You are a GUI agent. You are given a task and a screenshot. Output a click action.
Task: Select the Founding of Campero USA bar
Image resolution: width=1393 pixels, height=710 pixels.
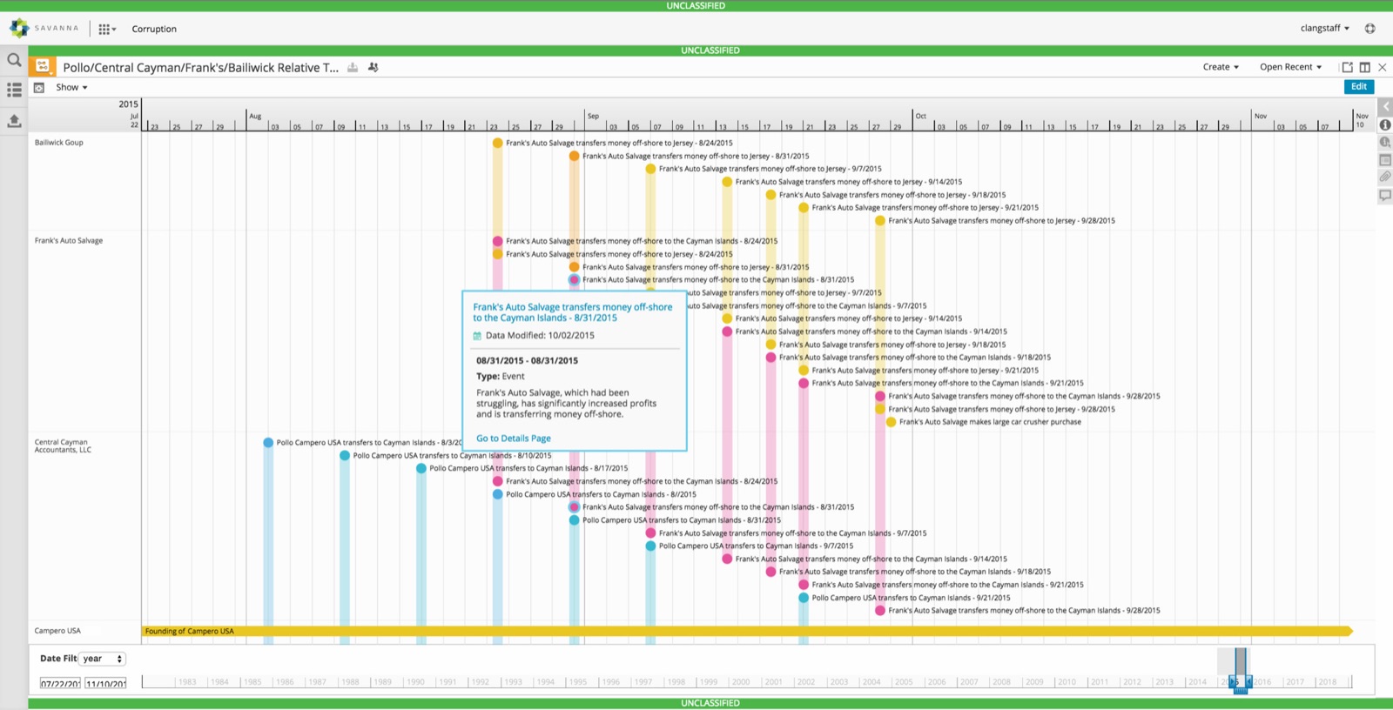(747, 631)
